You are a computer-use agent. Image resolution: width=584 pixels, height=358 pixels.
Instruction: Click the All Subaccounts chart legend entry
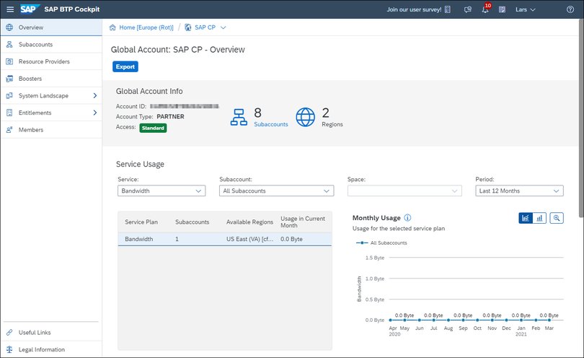[381, 243]
